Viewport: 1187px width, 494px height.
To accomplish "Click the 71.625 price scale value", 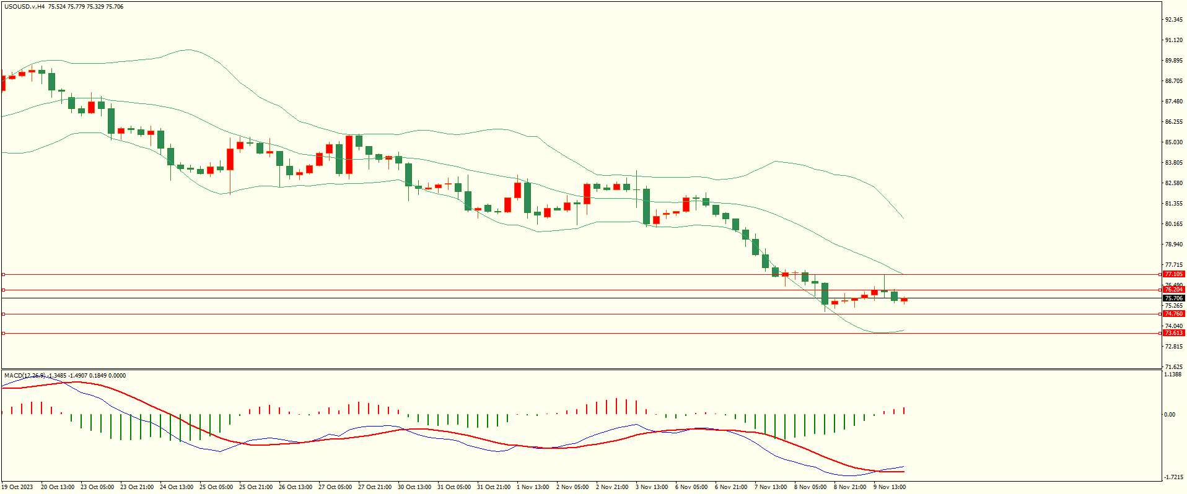I will coord(1173,367).
